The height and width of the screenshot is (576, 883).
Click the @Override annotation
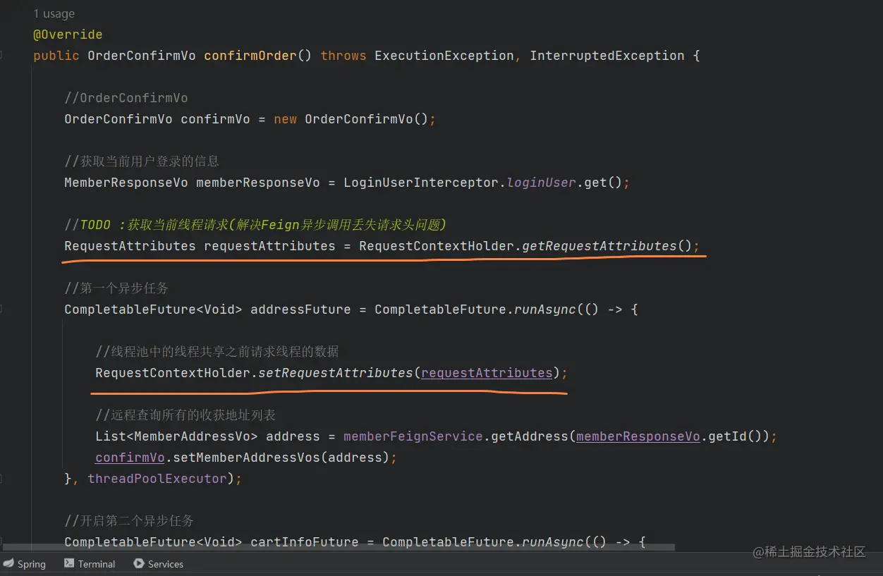68,35
